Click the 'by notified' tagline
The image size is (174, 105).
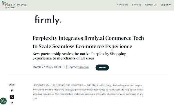(10, 7)
